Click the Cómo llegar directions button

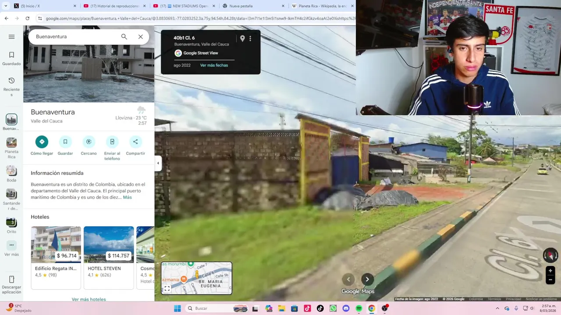(x=42, y=142)
